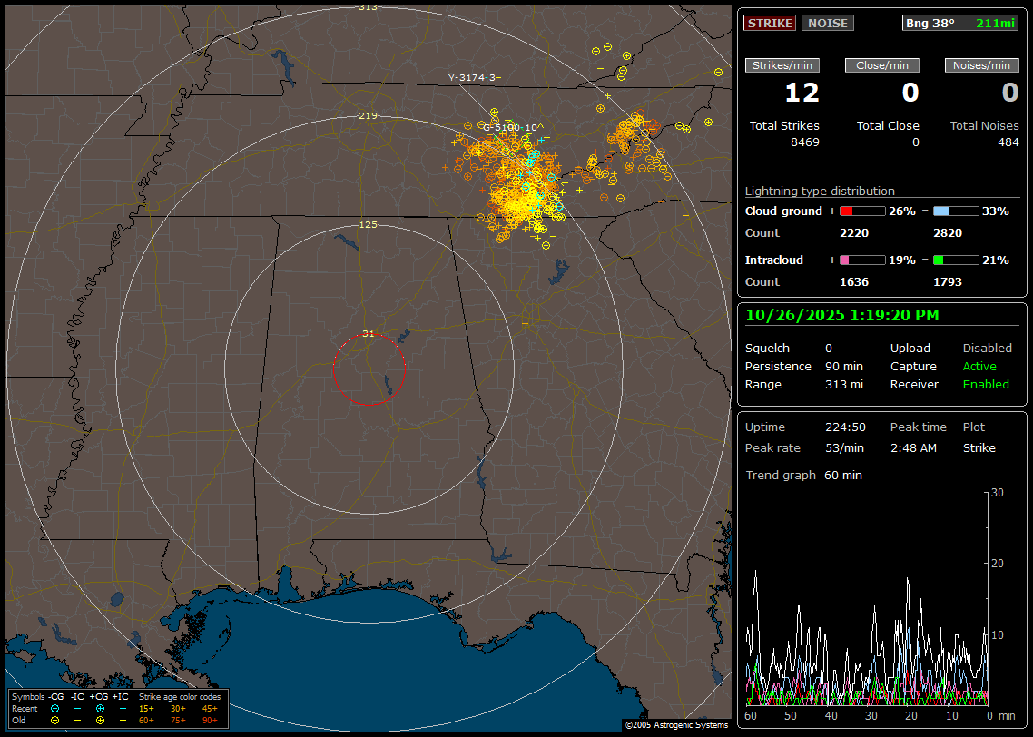Screen dimensions: 1033x737
Task: Click the positive intracloud pink percentage bar
Action: [861, 260]
